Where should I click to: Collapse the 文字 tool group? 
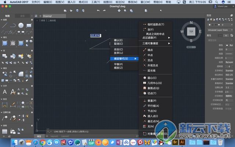(1, 86)
